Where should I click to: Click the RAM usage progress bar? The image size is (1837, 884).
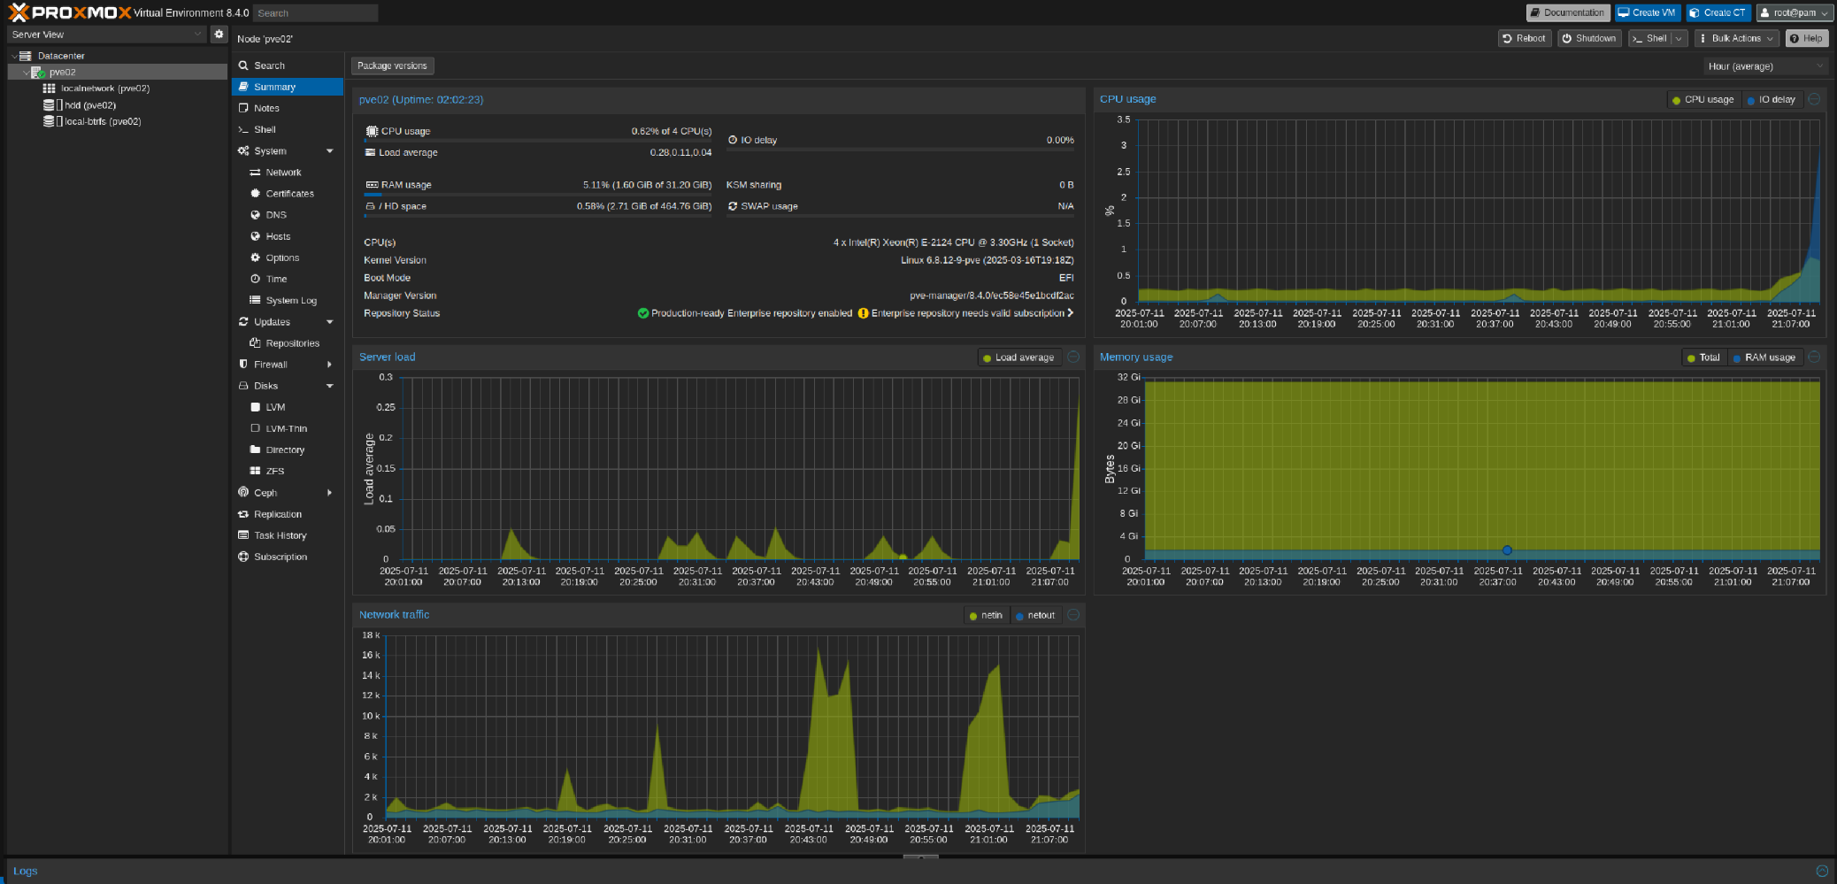coord(538,194)
